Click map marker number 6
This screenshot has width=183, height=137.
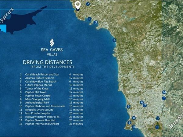pos(142,103)
